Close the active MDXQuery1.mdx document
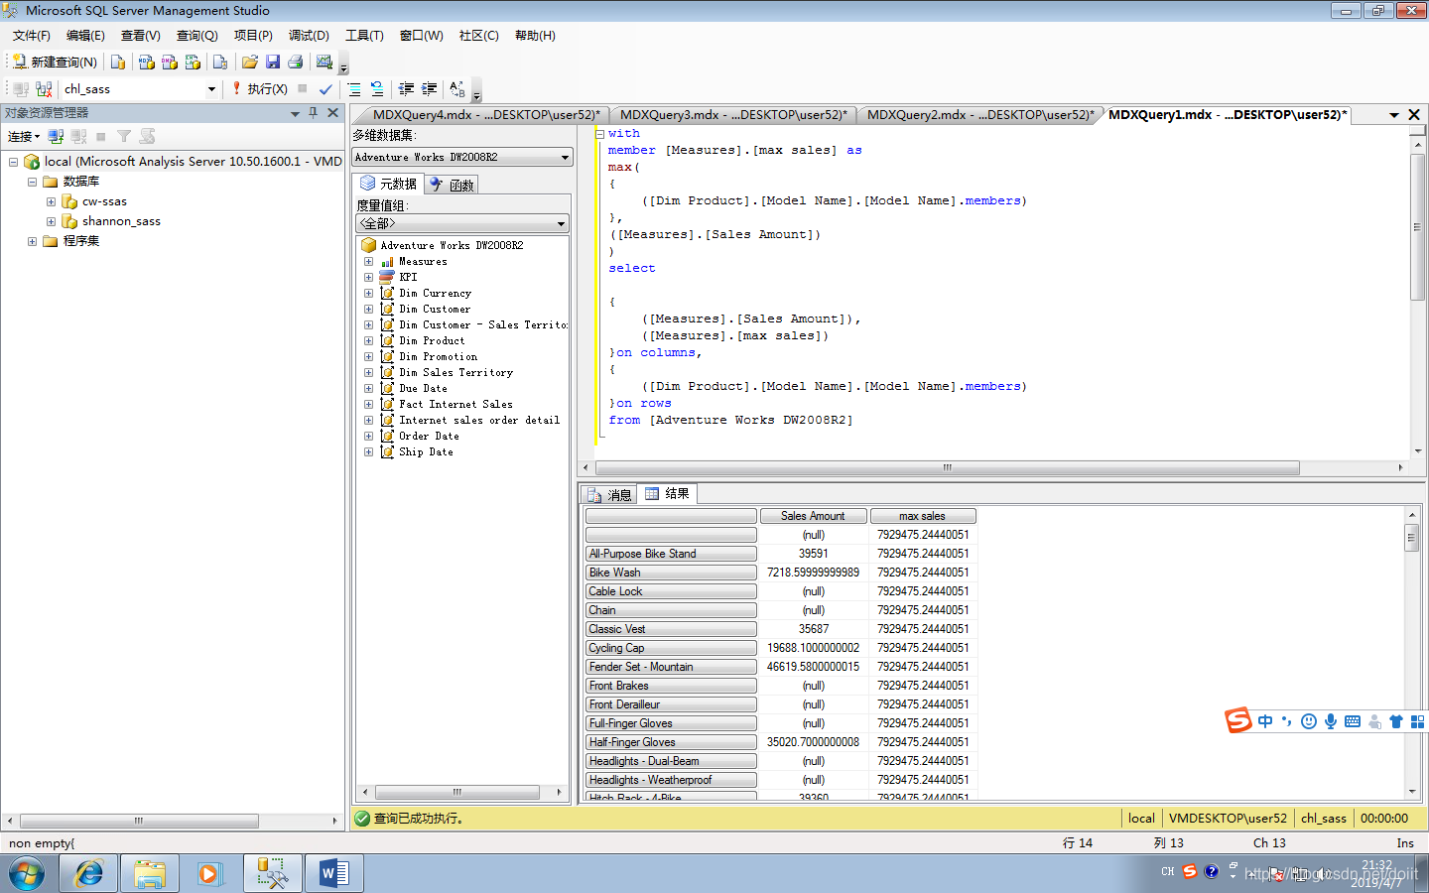Image resolution: width=1429 pixels, height=893 pixels. coord(1415,115)
